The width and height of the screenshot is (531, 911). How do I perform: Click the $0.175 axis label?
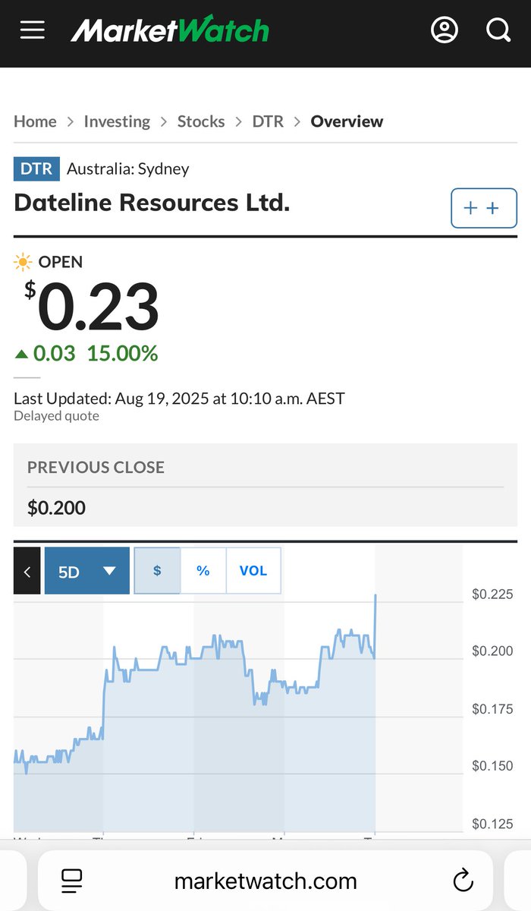(492, 709)
